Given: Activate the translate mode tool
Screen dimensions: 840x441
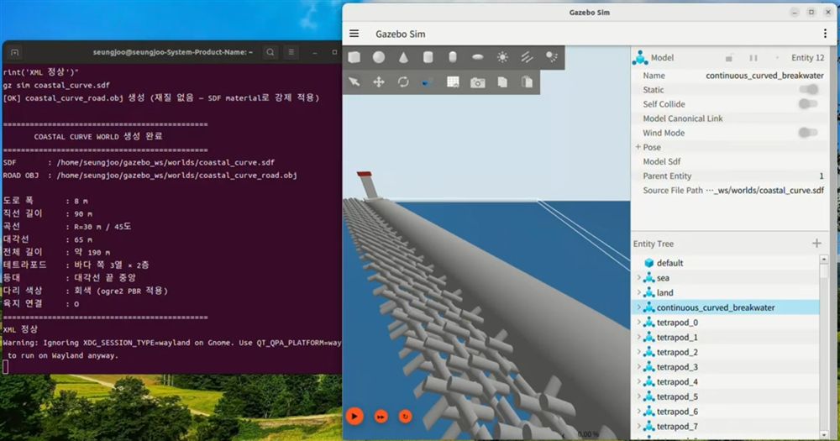Looking at the screenshot, I should point(379,82).
